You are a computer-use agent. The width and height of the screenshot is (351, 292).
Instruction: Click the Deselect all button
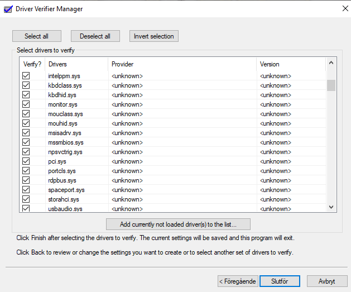pyautogui.click(x=95, y=36)
